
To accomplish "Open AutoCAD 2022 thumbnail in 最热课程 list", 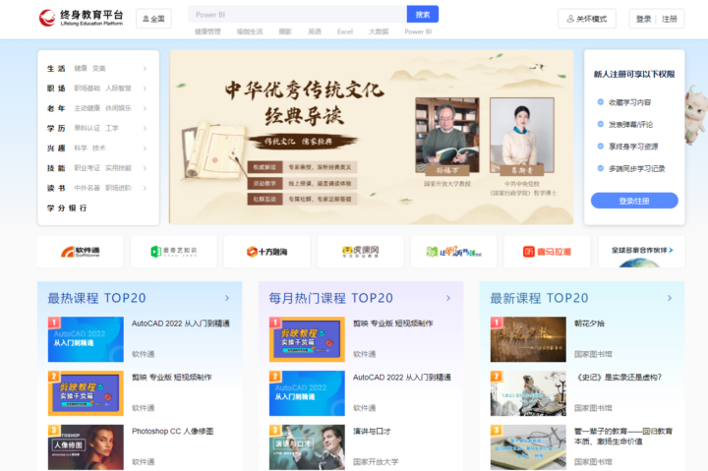I will point(86,339).
